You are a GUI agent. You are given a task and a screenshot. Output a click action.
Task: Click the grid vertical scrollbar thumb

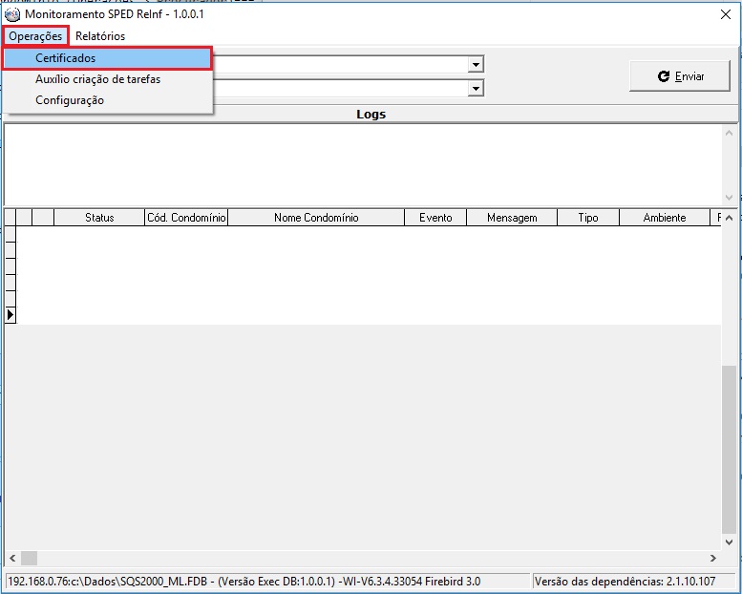click(x=729, y=449)
